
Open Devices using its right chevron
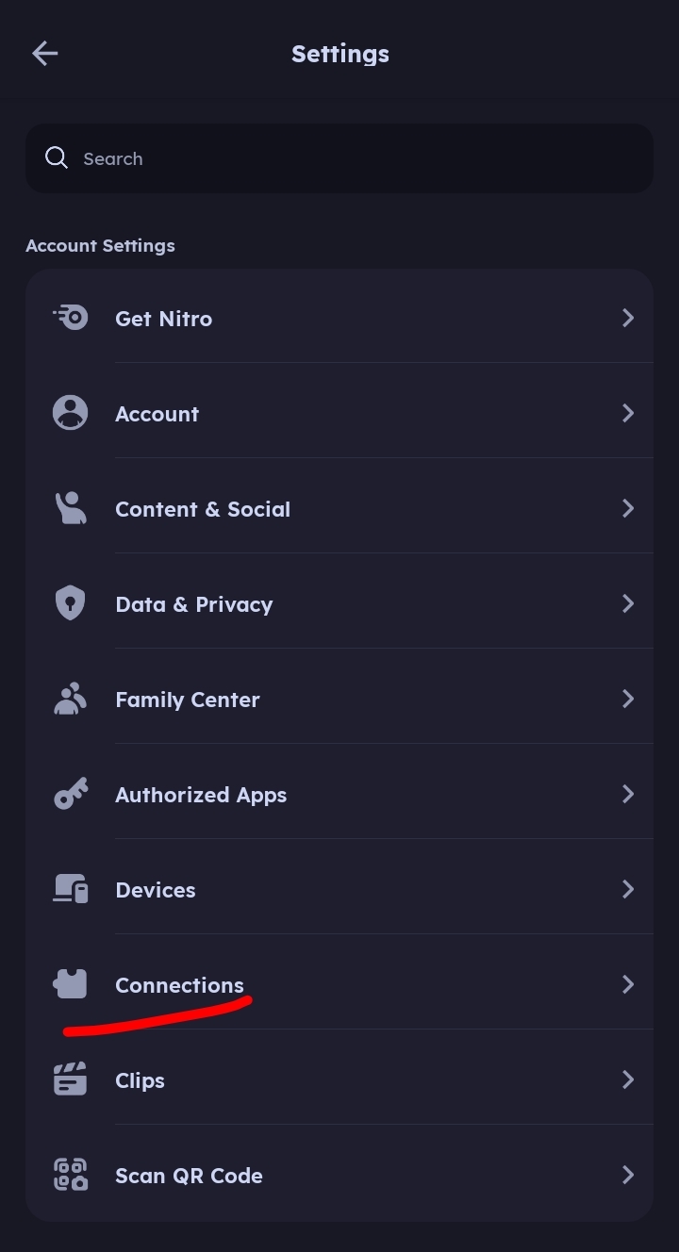tap(628, 889)
